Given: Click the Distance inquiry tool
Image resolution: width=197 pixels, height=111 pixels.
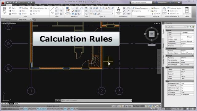Looking at the screenshot, I should click(155, 8).
